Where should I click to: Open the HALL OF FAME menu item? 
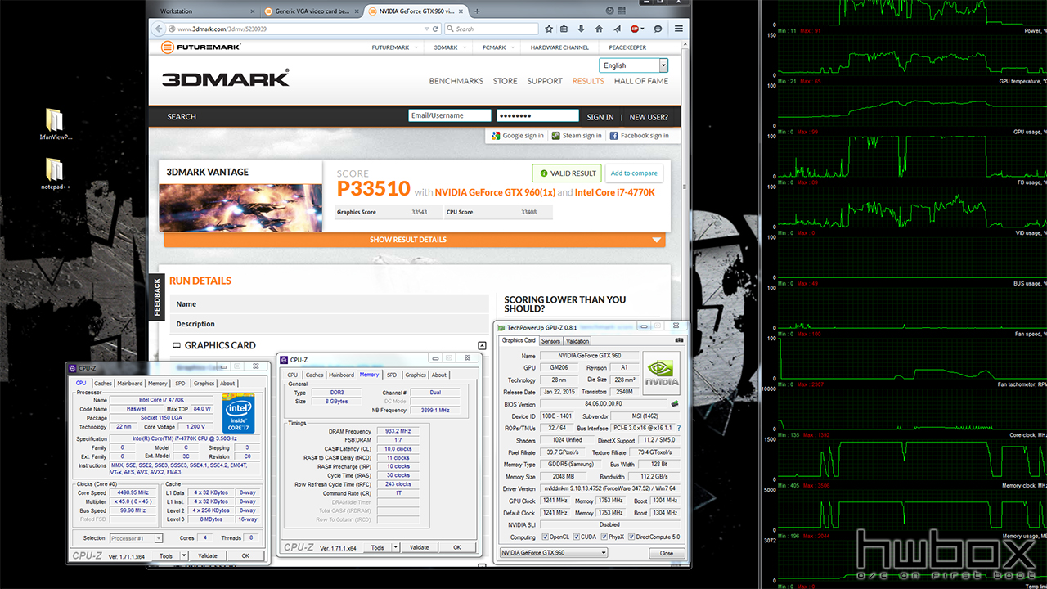641,81
